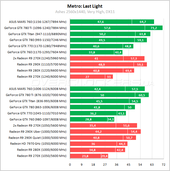170x171 pixels.
Task: Select the Radeon R9 290X Quiet label
Action: 37,138
